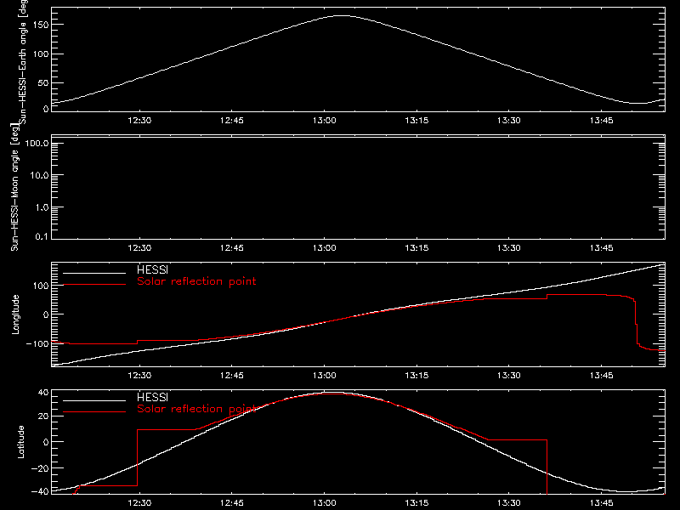This screenshot has height=510, width=680.
Task: Click the 100 tick on Earth angle axis
Action: (x=41, y=54)
